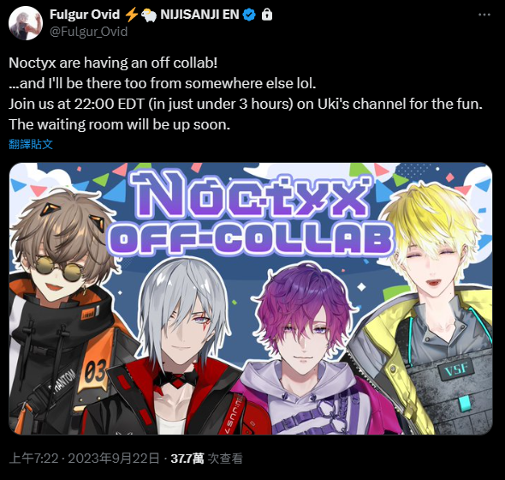This screenshot has height=480, width=505.
Task: Click the padlock icon beside the name
Action: [x=267, y=15]
